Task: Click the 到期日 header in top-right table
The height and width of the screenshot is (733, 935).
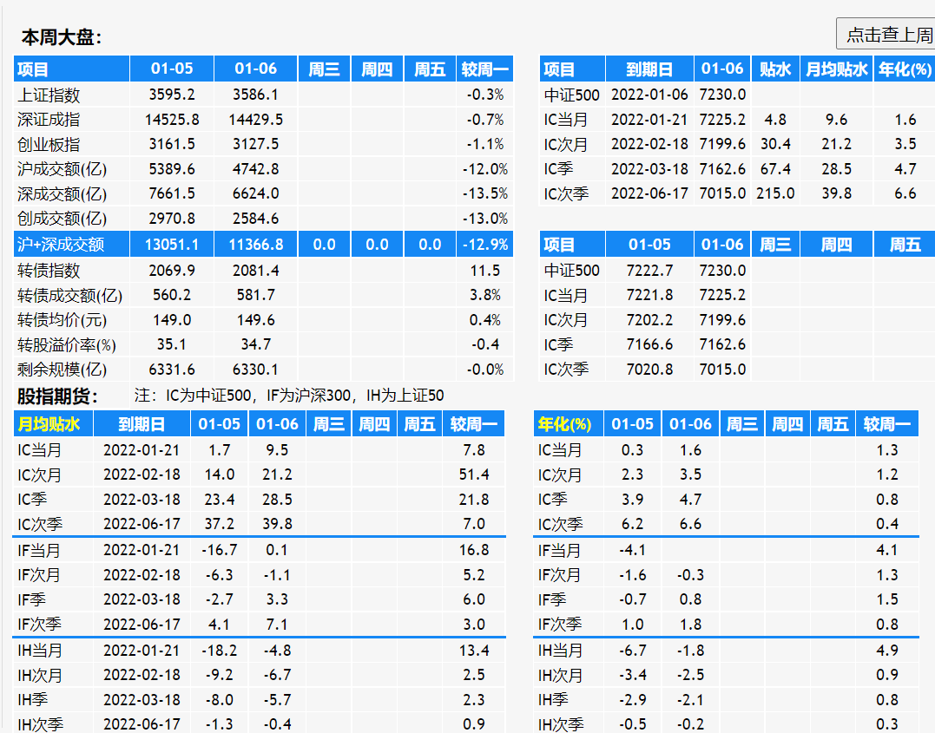Action: tap(649, 69)
